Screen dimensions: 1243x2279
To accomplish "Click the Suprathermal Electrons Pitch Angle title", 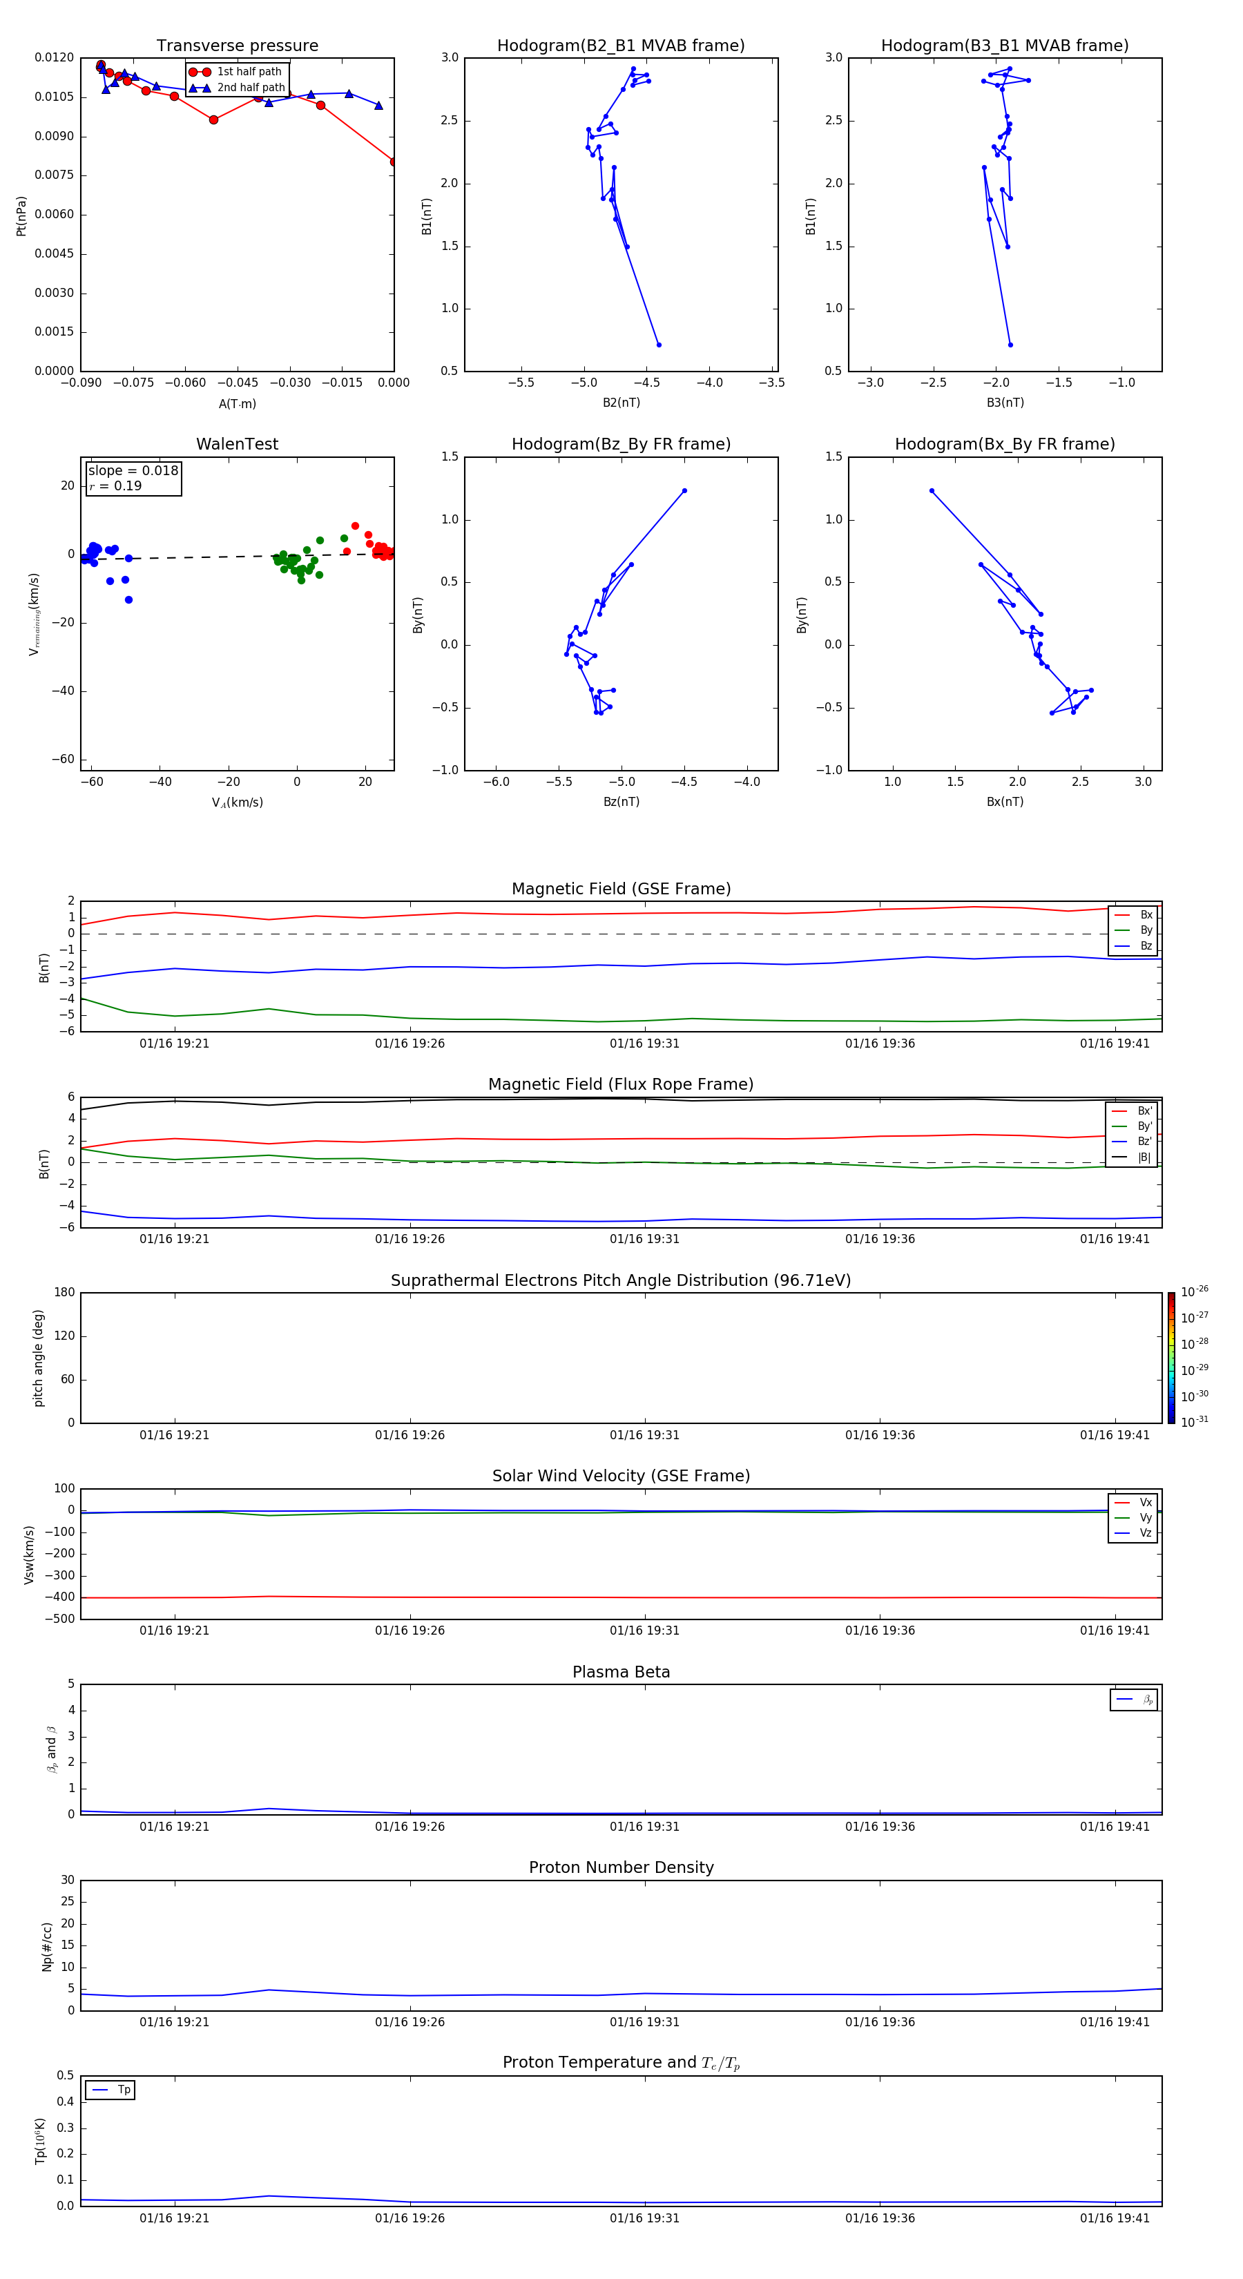I will coord(621,1281).
